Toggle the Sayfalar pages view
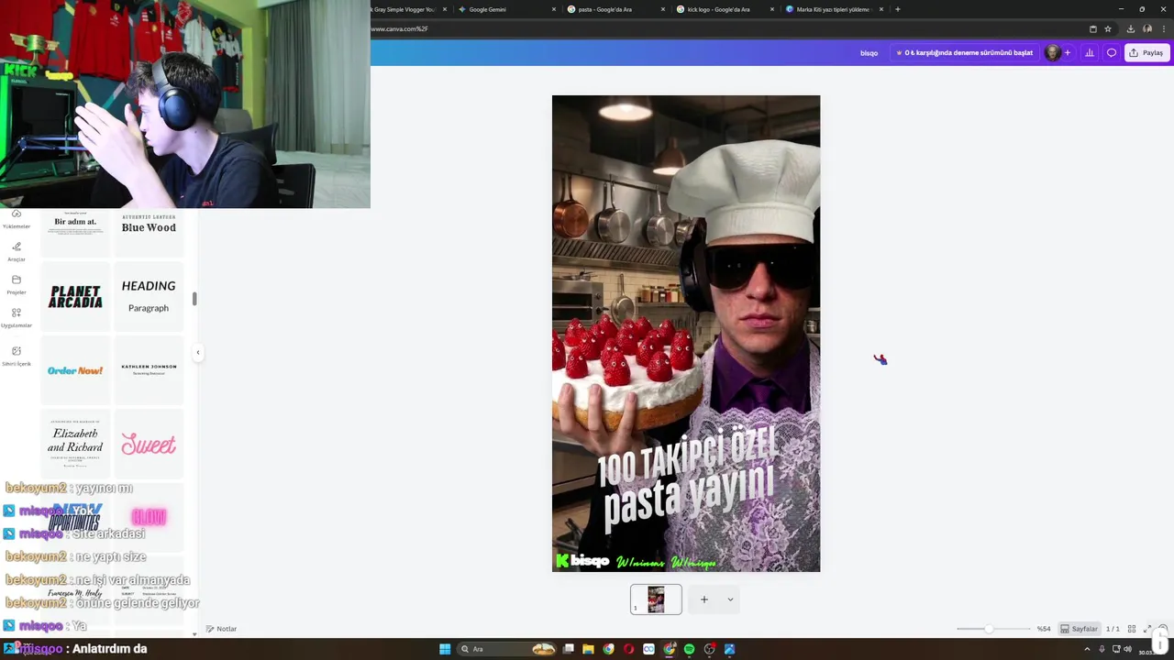This screenshot has width=1174, height=660. (x=1080, y=629)
